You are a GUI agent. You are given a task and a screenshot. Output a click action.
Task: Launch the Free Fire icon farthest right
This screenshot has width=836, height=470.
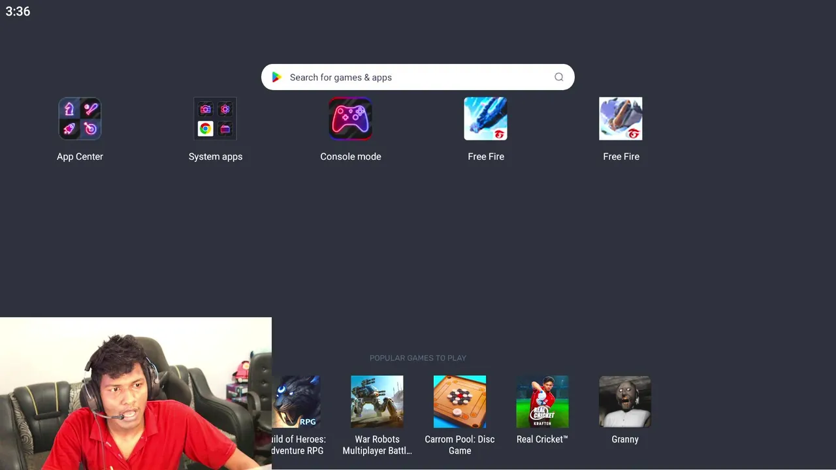point(621,119)
